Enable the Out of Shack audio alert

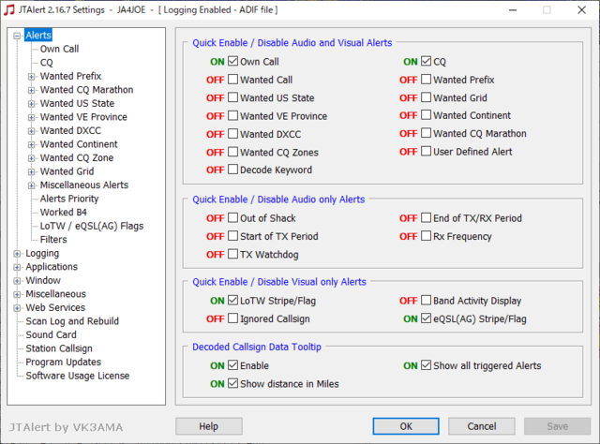[233, 218]
